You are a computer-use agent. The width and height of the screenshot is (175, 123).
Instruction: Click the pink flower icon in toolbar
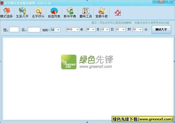coord(118,13)
